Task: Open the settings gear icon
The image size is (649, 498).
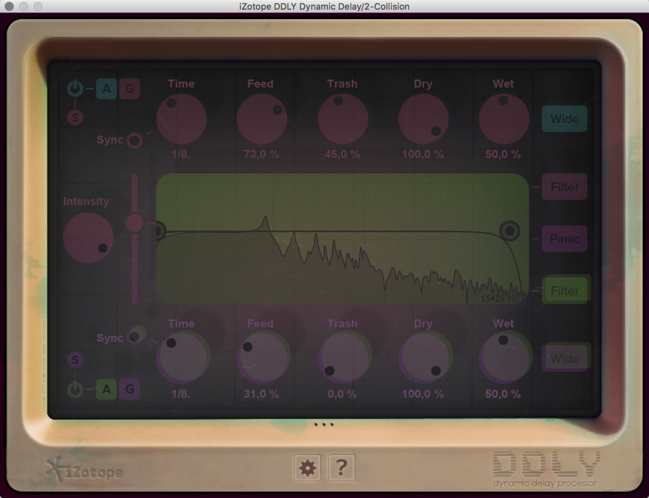Action: pos(307,468)
